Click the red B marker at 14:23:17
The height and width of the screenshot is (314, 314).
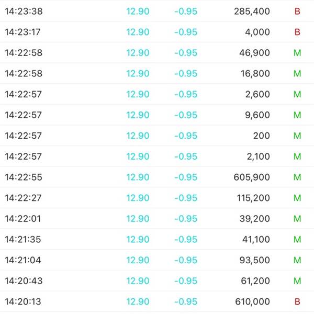(297, 32)
